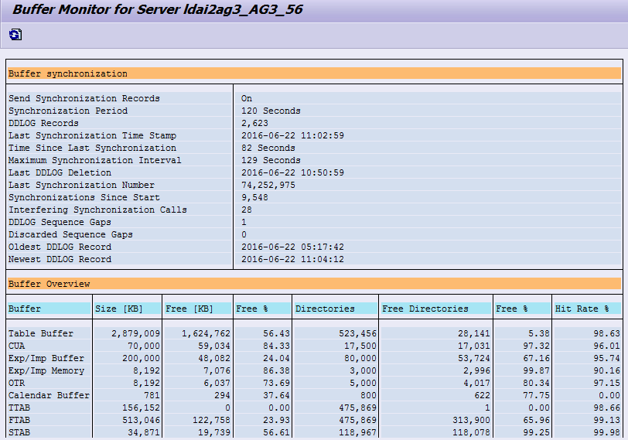Select Newest DDLOG Record timestamp 11:04:12
This screenshot has width=628, height=440.
(292, 260)
